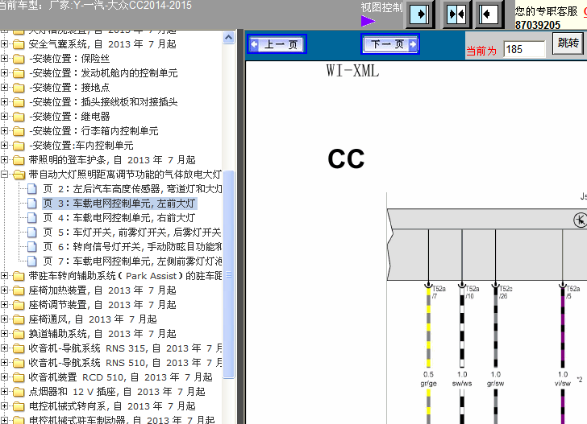Expand -安装位置：行李箱内控制单元 node
Image resolution: width=587 pixels, height=424 pixels.
4,131
